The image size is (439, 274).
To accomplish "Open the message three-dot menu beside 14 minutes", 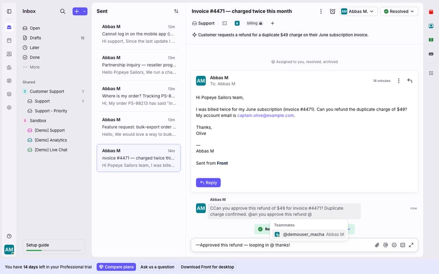I will [399, 81].
